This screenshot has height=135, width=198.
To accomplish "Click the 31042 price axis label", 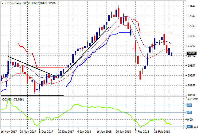I will 191,46.
